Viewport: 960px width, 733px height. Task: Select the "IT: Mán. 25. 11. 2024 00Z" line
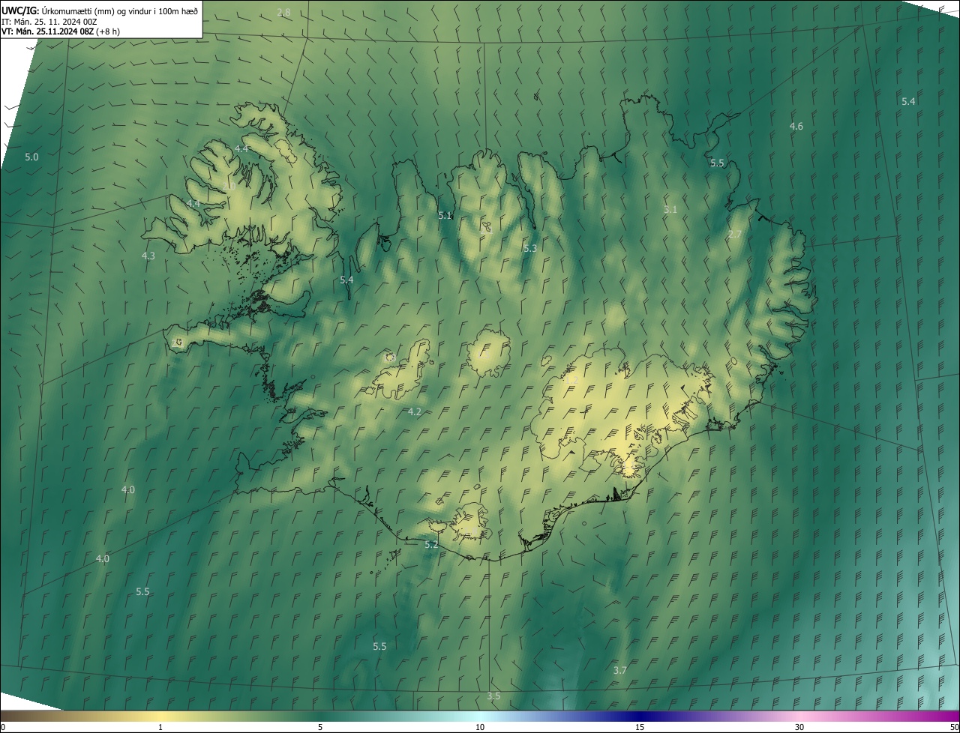tap(49, 22)
